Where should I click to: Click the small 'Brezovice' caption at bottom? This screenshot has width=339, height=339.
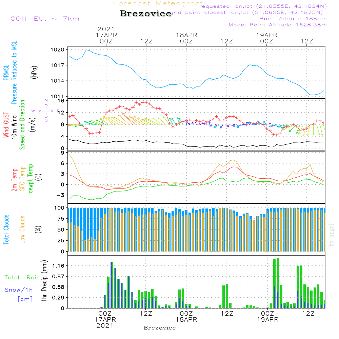[x=160, y=328]
